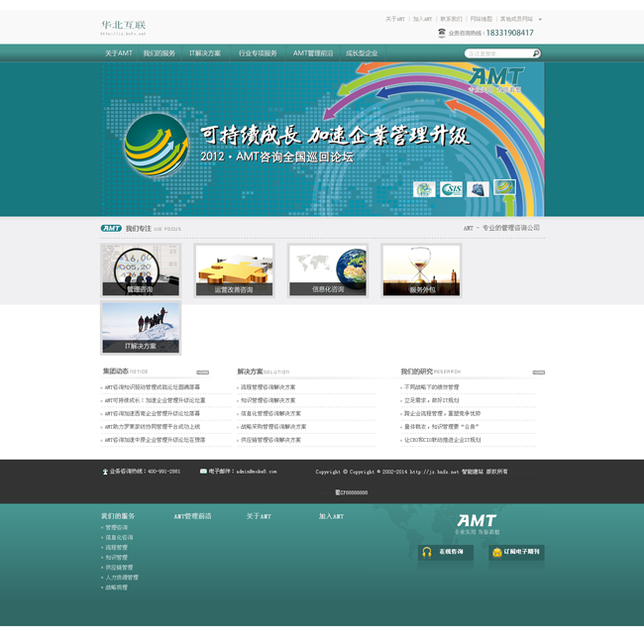Screen dimensions: 644x637
Task: Select 我们的服务 in navigation bar
Action: (x=159, y=53)
